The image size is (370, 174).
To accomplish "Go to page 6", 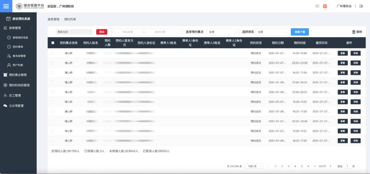I will pyautogui.click(x=308, y=166).
